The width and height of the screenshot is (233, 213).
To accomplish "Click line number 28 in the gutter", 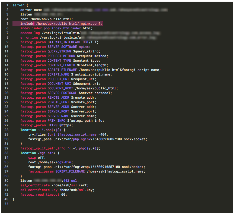I will coord(7,130).
